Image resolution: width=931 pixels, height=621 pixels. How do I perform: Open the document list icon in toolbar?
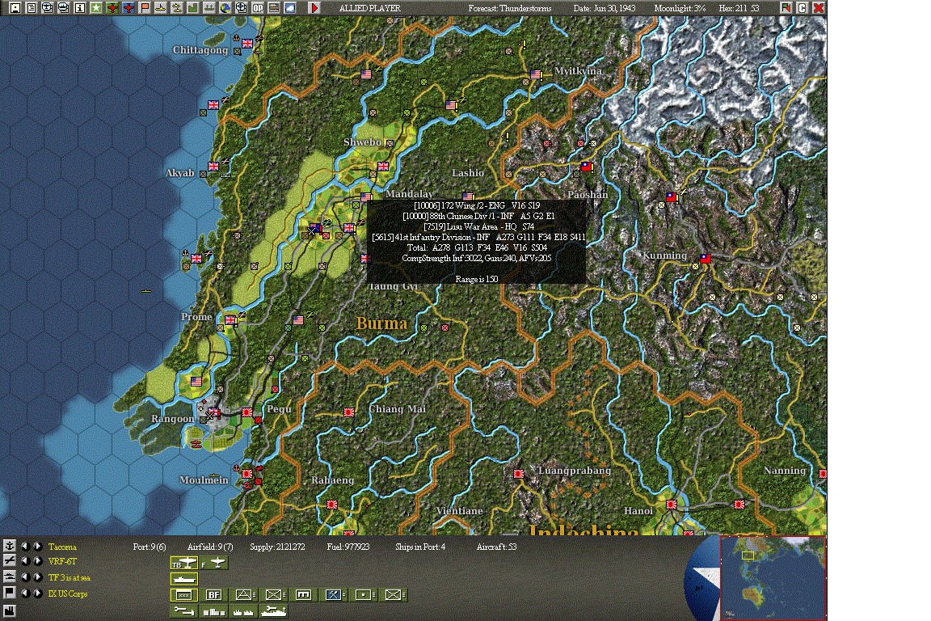(x=31, y=8)
